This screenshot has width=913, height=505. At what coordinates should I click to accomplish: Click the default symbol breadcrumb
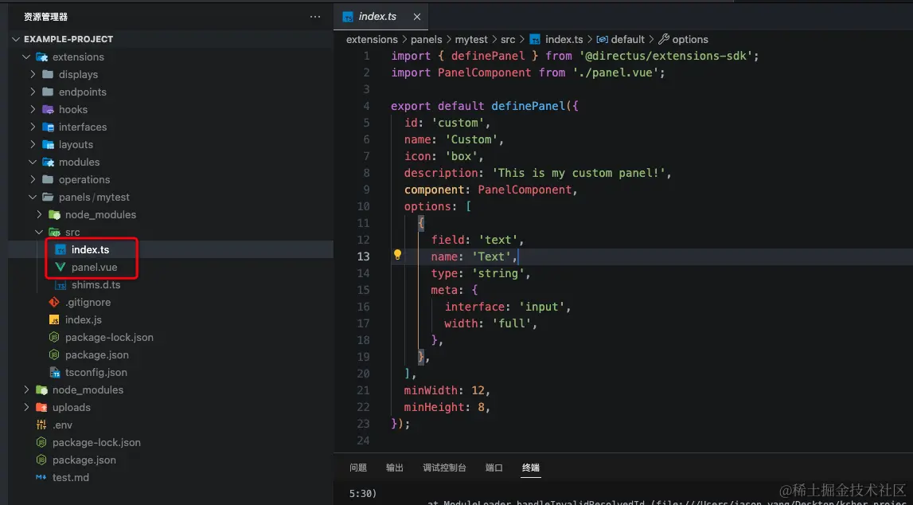[621, 40]
